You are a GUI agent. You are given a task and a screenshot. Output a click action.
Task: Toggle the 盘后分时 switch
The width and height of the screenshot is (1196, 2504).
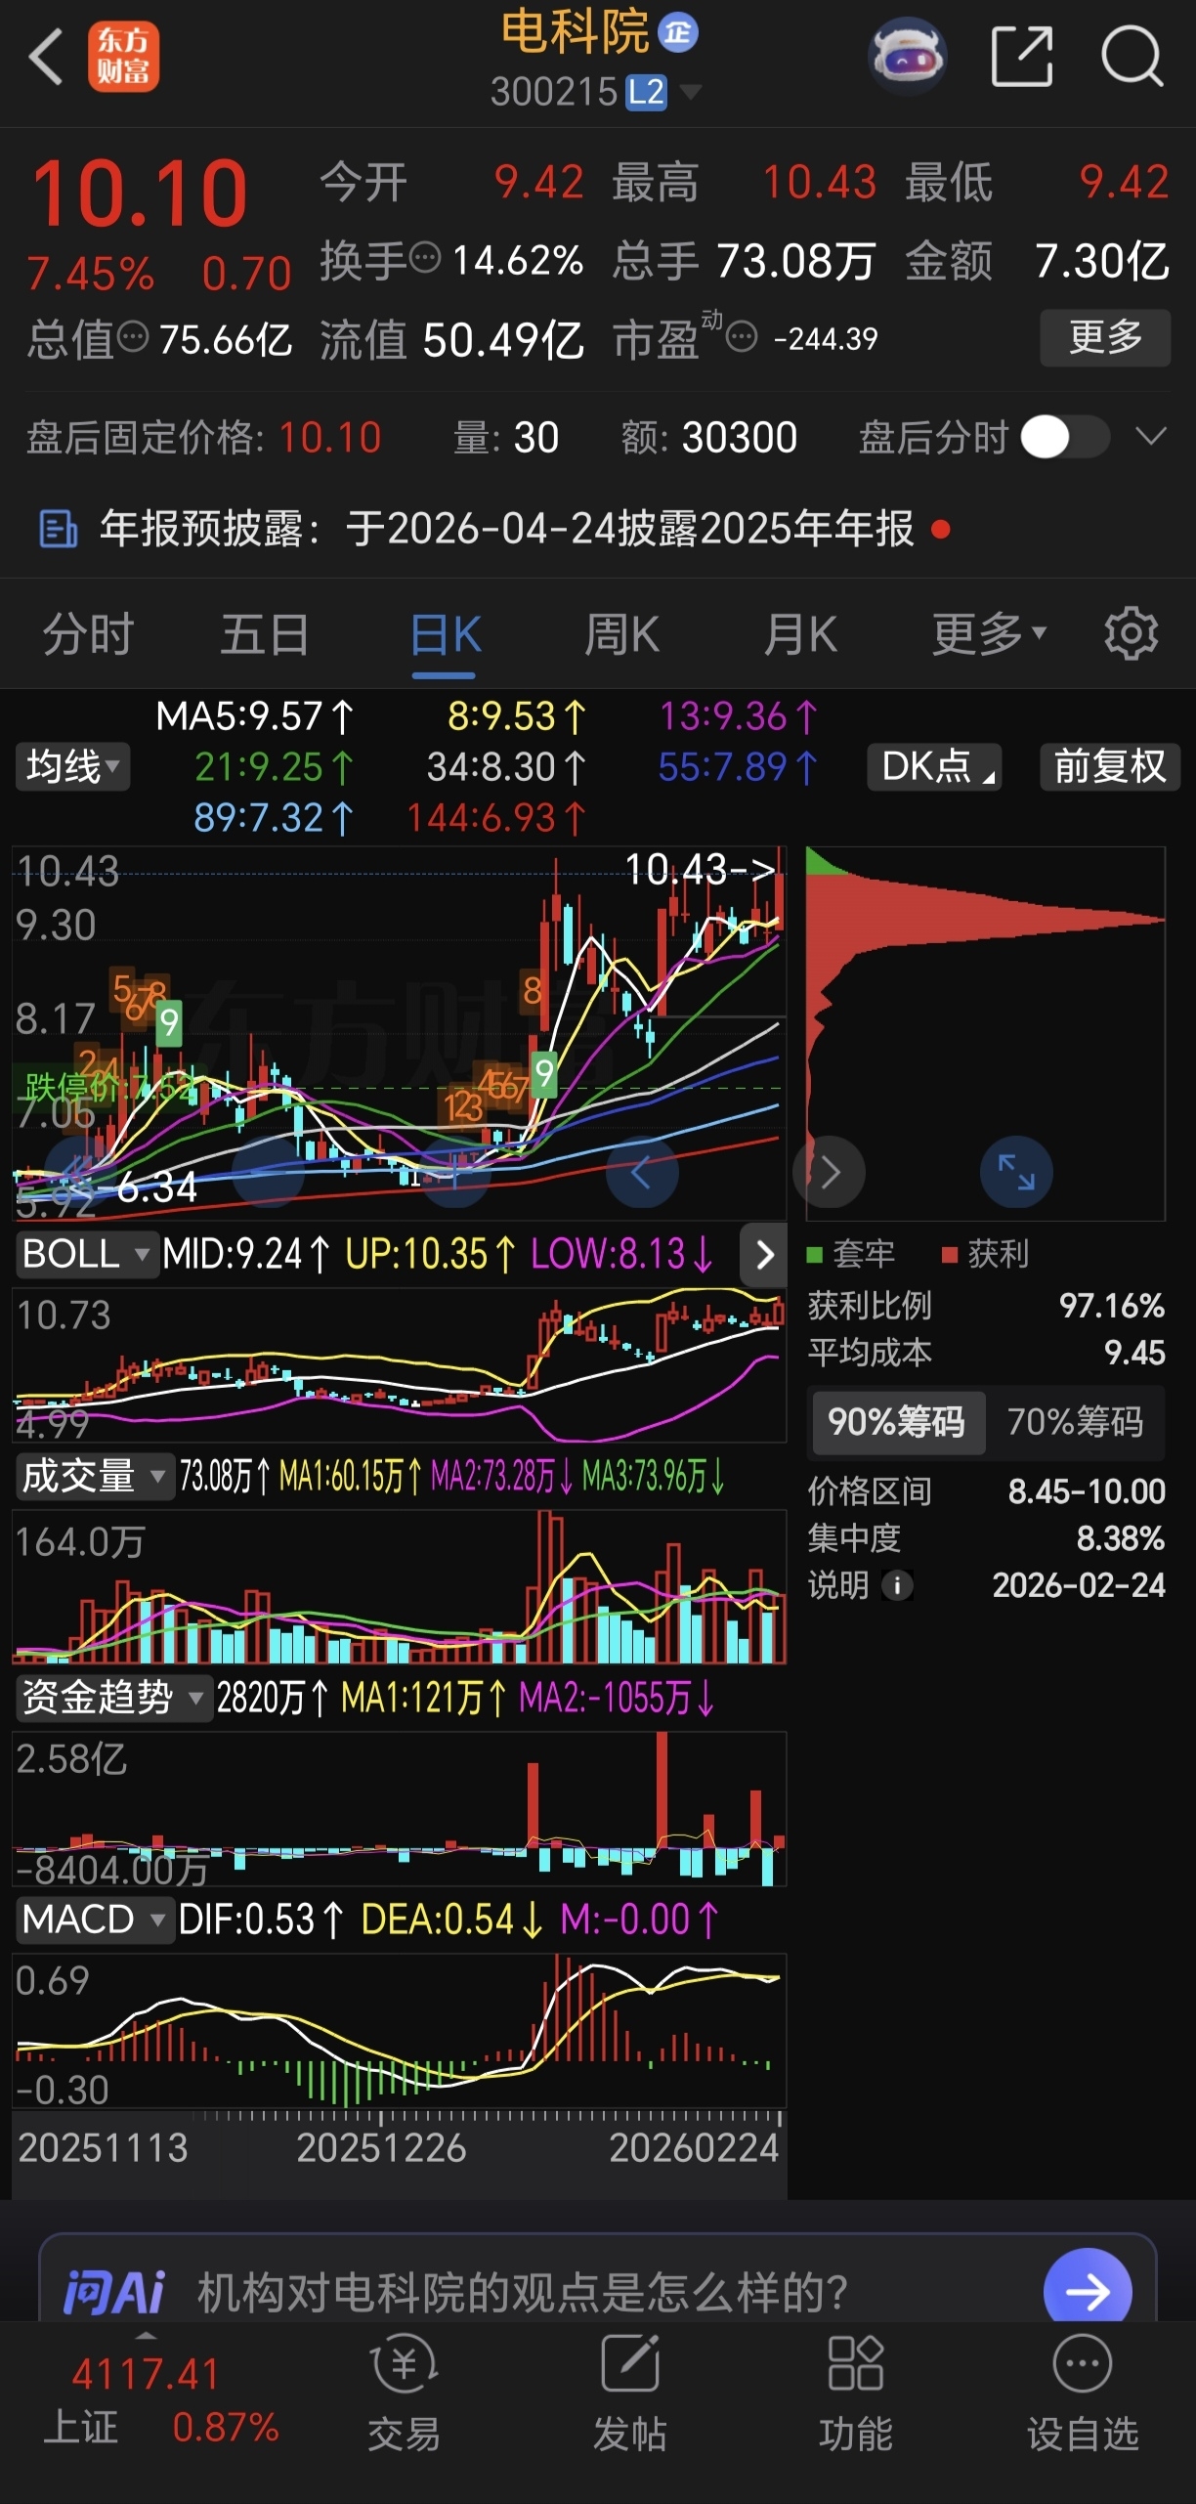point(1065,437)
